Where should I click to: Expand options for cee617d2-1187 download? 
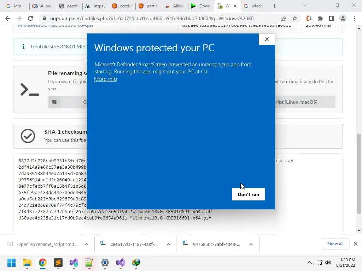(169, 244)
